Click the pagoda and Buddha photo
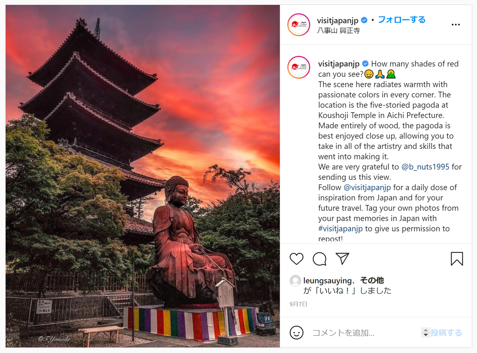The height and width of the screenshot is (353, 477). click(x=143, y=176)
